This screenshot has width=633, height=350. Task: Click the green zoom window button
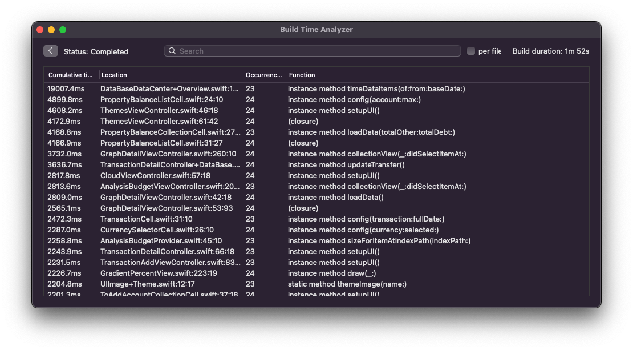[63, 30]
